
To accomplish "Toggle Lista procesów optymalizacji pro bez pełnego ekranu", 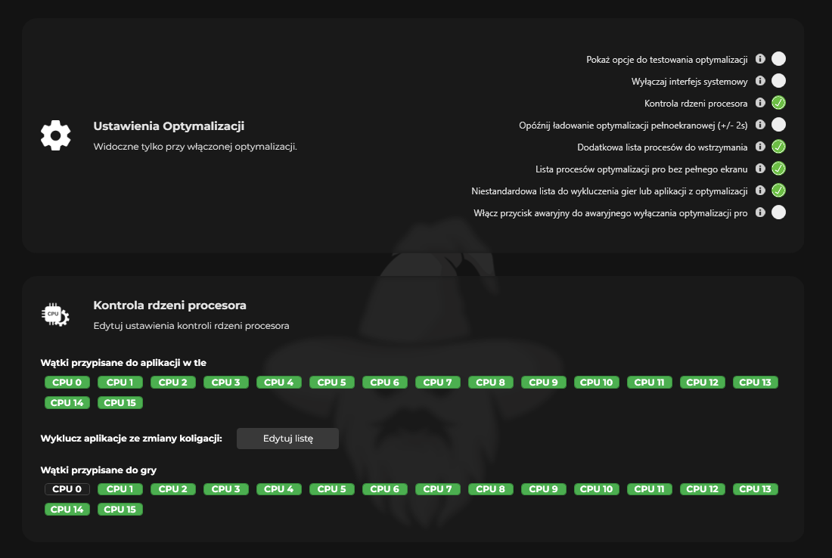I will click(778, 169).
